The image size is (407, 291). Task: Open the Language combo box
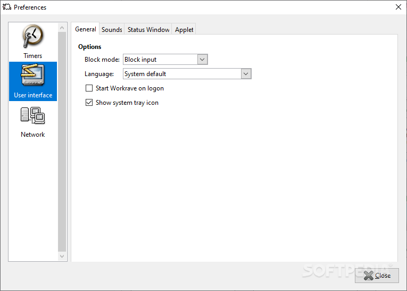click(187, 74)
